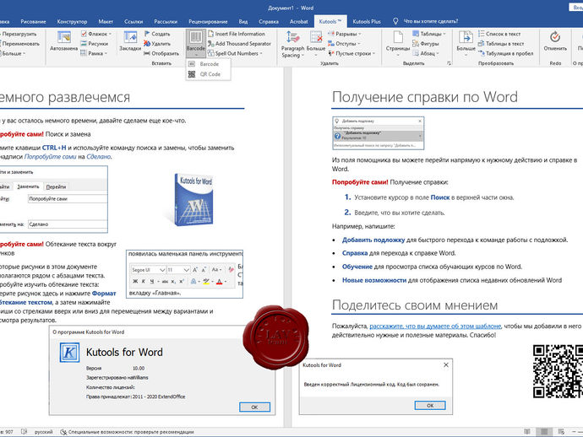Switch to the Acrobat tab
Image resolution: width=583 pixels, height=437 pixels.
298,22
